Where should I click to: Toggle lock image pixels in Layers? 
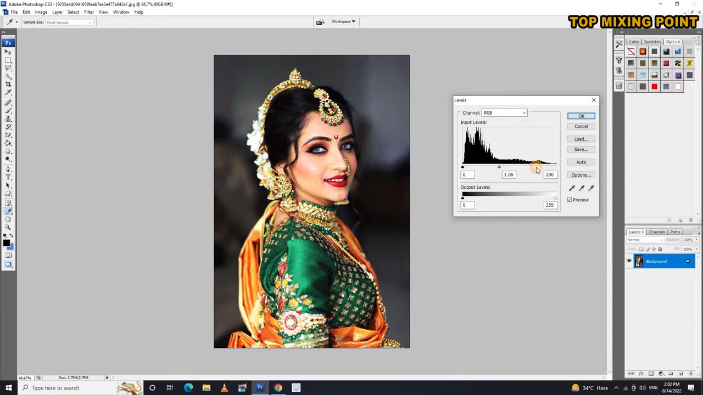pyautogui.click(x=648, y=249)
